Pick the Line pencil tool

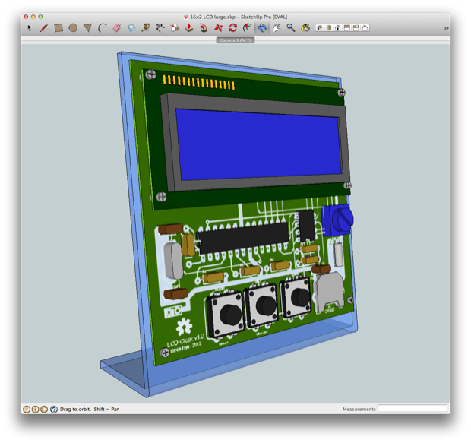(44, 28)
